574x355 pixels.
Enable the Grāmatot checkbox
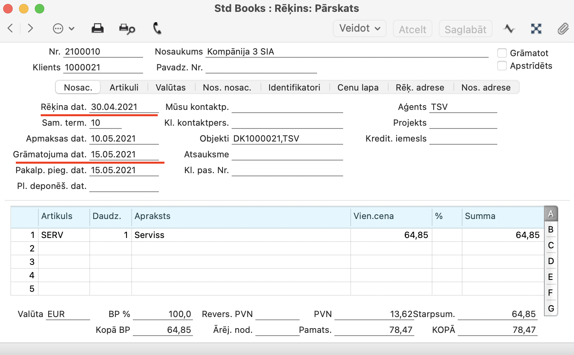(x=502, y=53)
